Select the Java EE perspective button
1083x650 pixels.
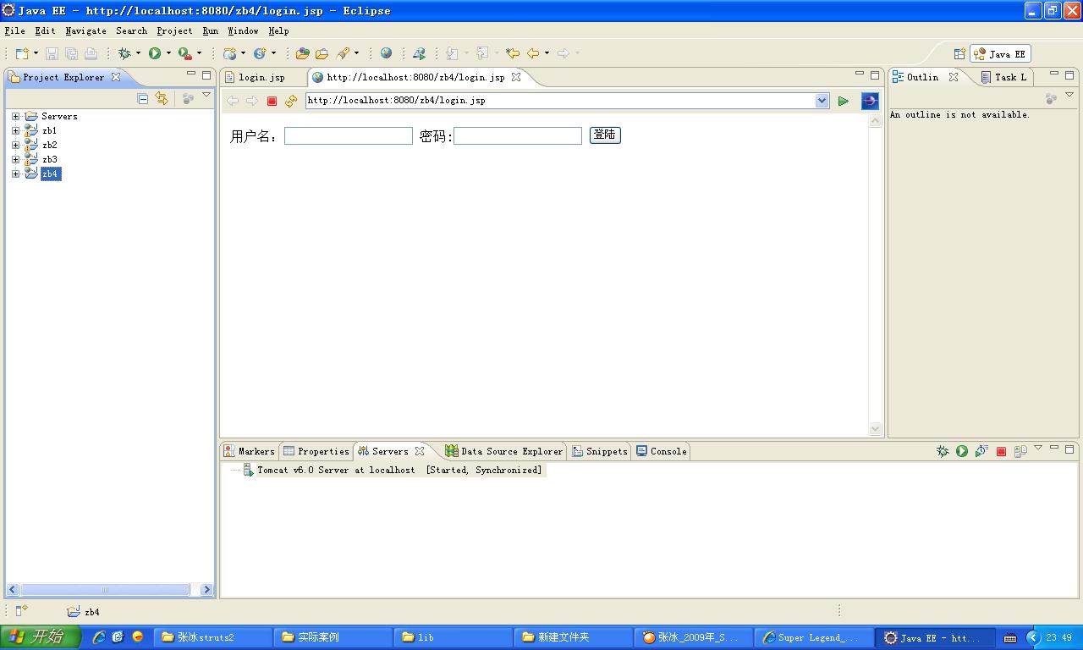click(x=1000, y=53)
